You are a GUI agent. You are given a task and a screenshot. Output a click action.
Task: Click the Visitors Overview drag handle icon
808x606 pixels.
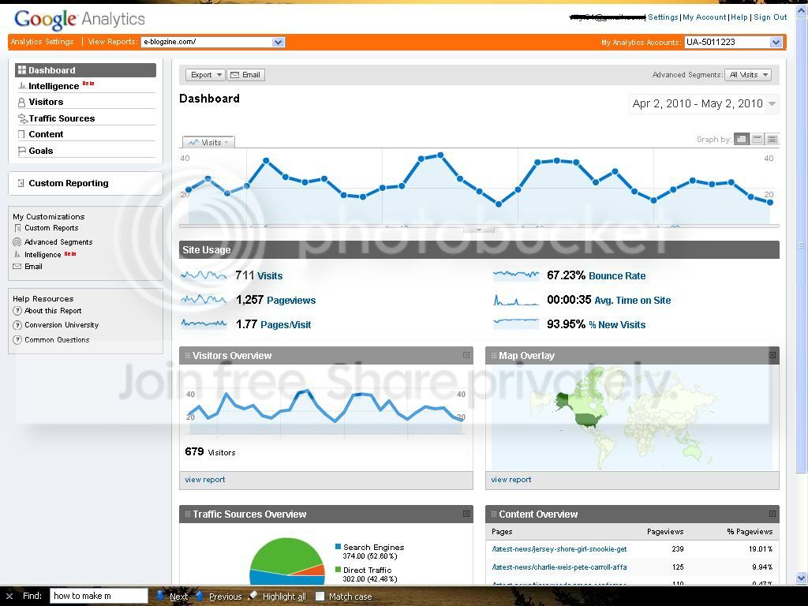tap(188, 356)
